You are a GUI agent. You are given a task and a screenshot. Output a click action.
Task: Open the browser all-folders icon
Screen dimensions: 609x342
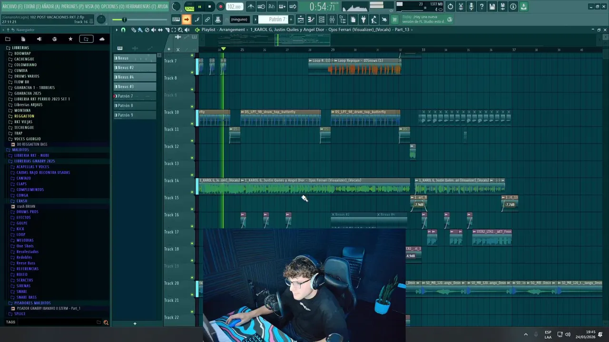(8, 39)
